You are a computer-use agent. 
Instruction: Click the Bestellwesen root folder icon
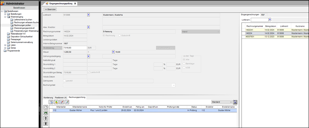(5, 11)
